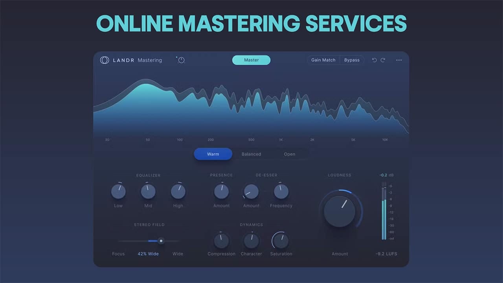Click the power icon beside LANDR Mastering
Screen dimensions: 503x283
(181, 60)
